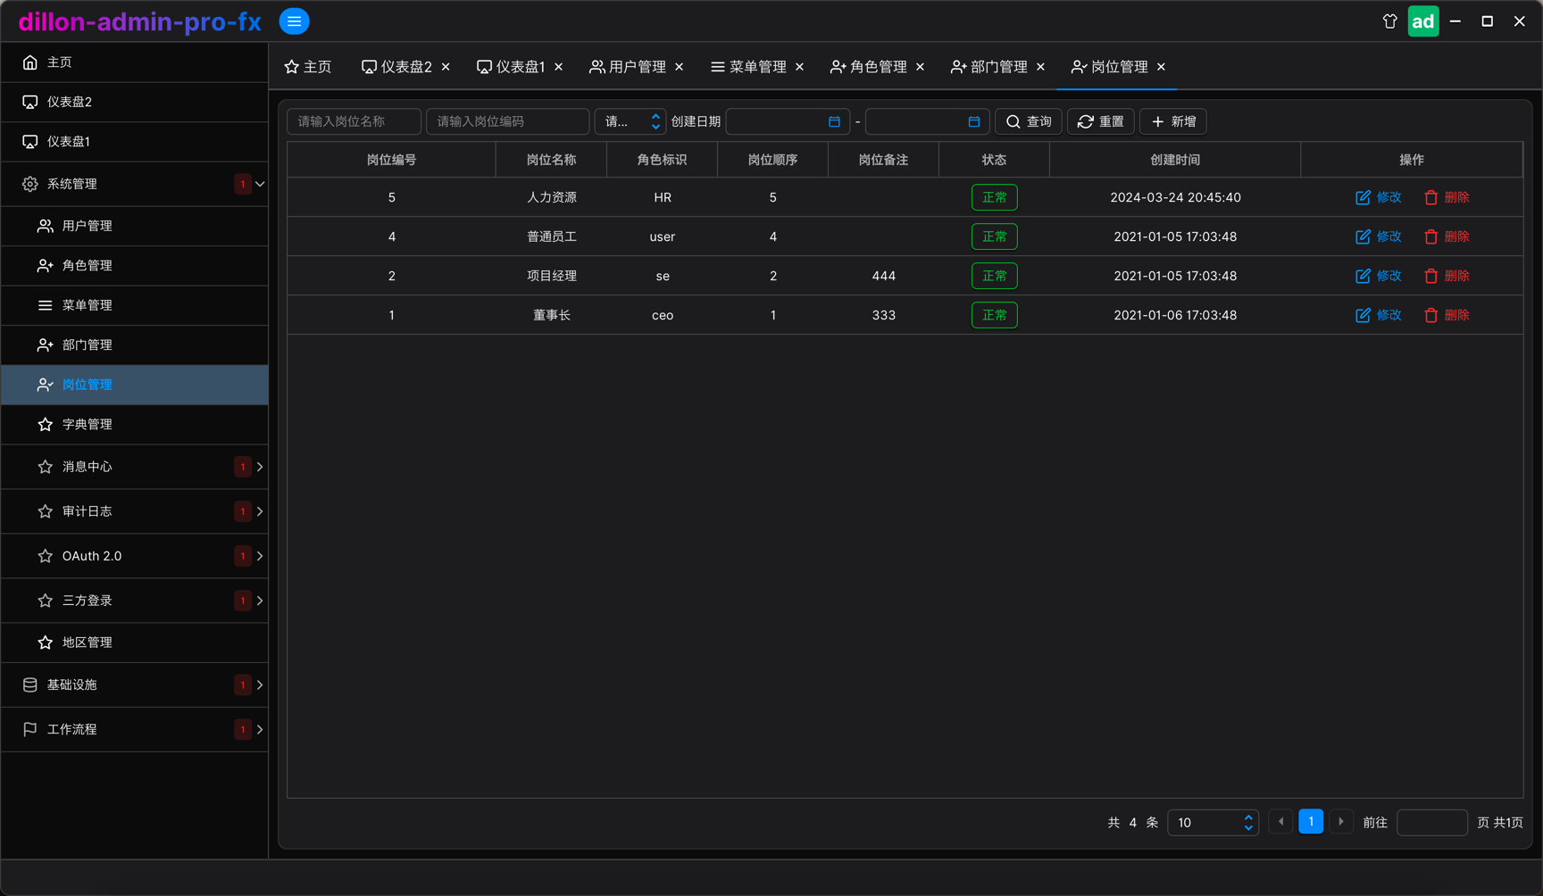Switch to the 角色管理 tab
The width and height of the screenshot is (1543, 896).
pos(869,67)
